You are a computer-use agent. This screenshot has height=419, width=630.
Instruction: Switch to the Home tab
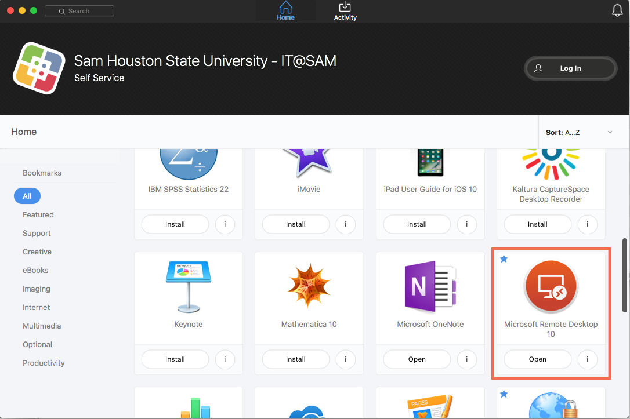[x=285, y=11]
